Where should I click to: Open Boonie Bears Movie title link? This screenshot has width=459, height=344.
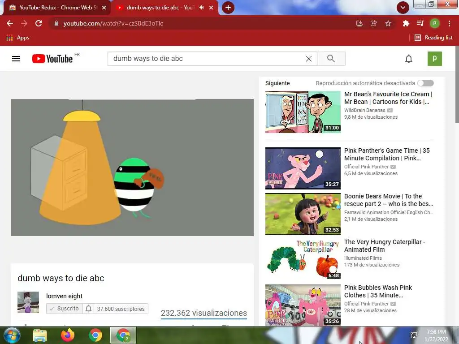389,200
